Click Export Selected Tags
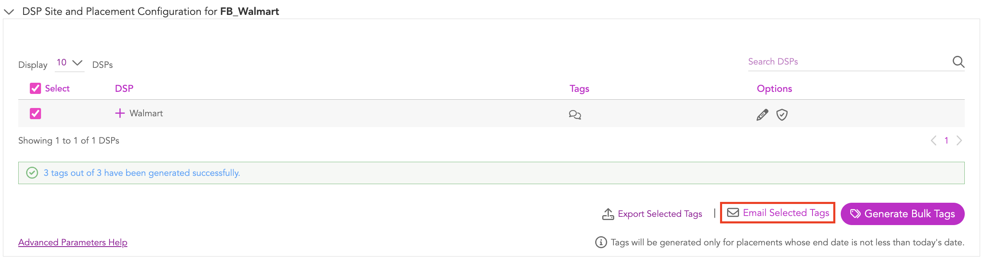 click(x=660, y=214)
